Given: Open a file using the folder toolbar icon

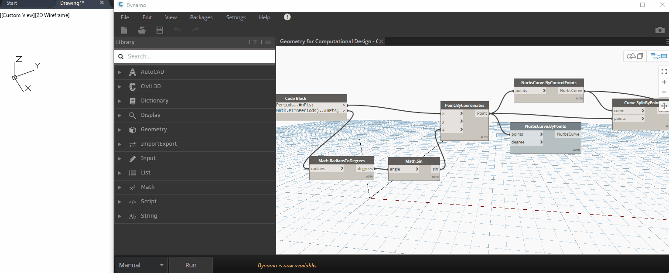Looking at the screenshot, I should click(142, 30).
